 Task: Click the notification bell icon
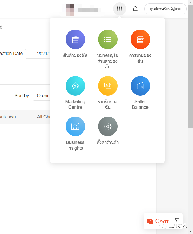pyautogui.click(x=135, y=9)
